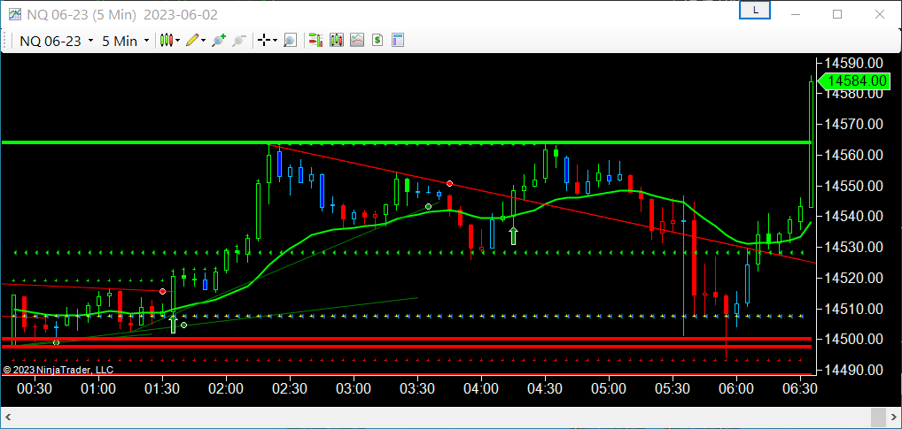This screenshot has height=429, width=902.
Task: Expand the cursor type dropdown arrow
Action: click(x=276, y=41)
